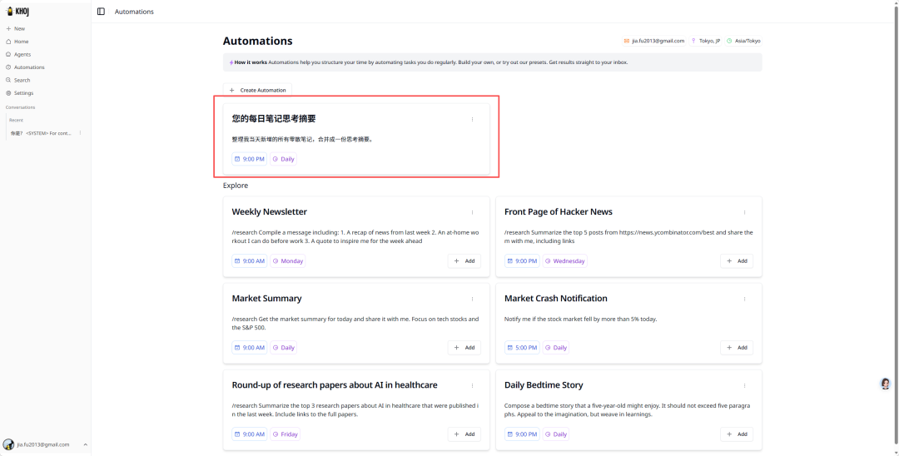
Task: Open options for recent conversation item
Action: click(x=80, y=133)
